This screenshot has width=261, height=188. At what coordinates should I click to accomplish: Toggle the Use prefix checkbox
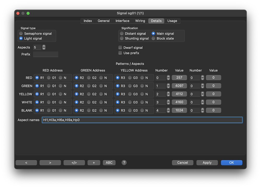pyautogui.click(x=120, y=53)
